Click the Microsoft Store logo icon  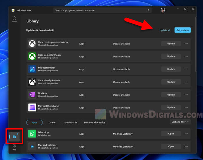click(x=13, y=10)
